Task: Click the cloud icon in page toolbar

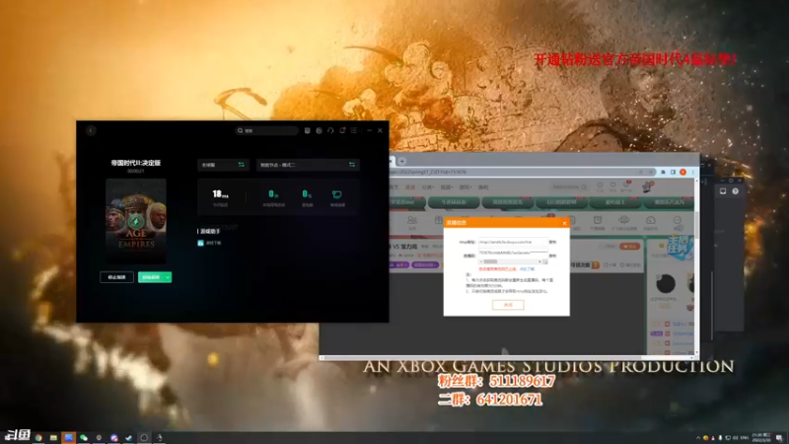Action: point(624,220)
